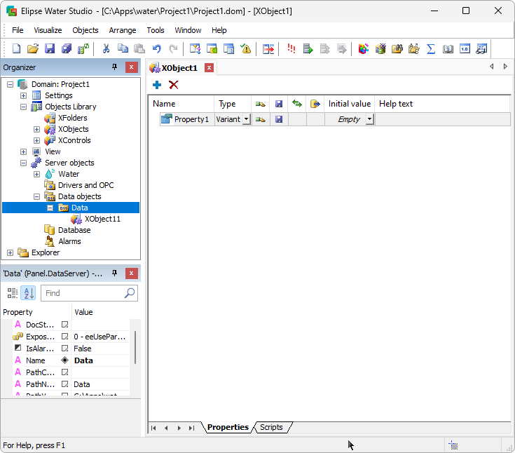The height and width of the screenshot is (453, 515).
Task: Click the red X Remove property icon
Action: click(174, 85)
